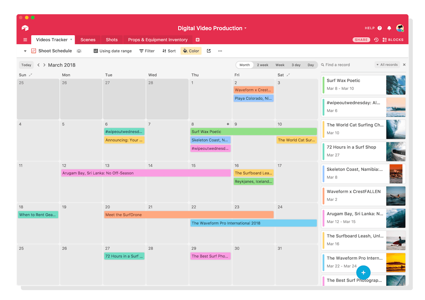Viewport: 425px width, 300px height.
Task: Open the more options ellipsis icon
Action: (x=220, y=51)
